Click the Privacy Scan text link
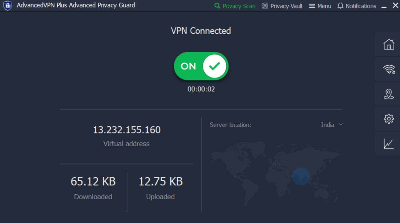Screen dimensions: 400x223 click(239, 6)
